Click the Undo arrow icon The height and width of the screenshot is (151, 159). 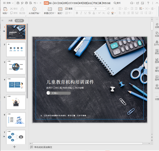35,3
